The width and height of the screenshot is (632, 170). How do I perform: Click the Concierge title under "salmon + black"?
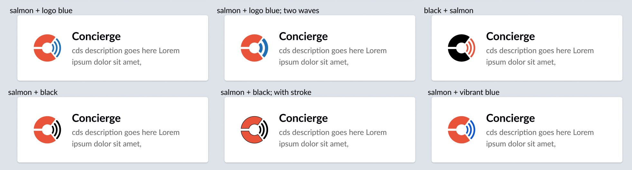click(x=96, y=118)
